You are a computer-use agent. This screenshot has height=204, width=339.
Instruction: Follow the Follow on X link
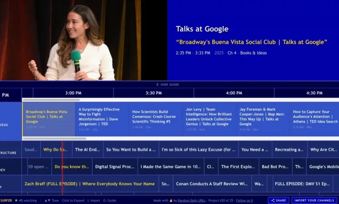244,201
